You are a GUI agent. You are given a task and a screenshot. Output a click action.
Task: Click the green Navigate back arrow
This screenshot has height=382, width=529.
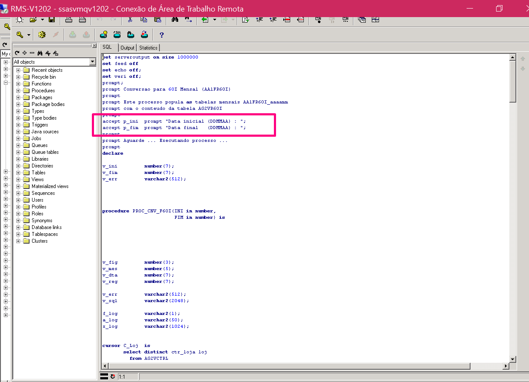click(x=206, y=20)
